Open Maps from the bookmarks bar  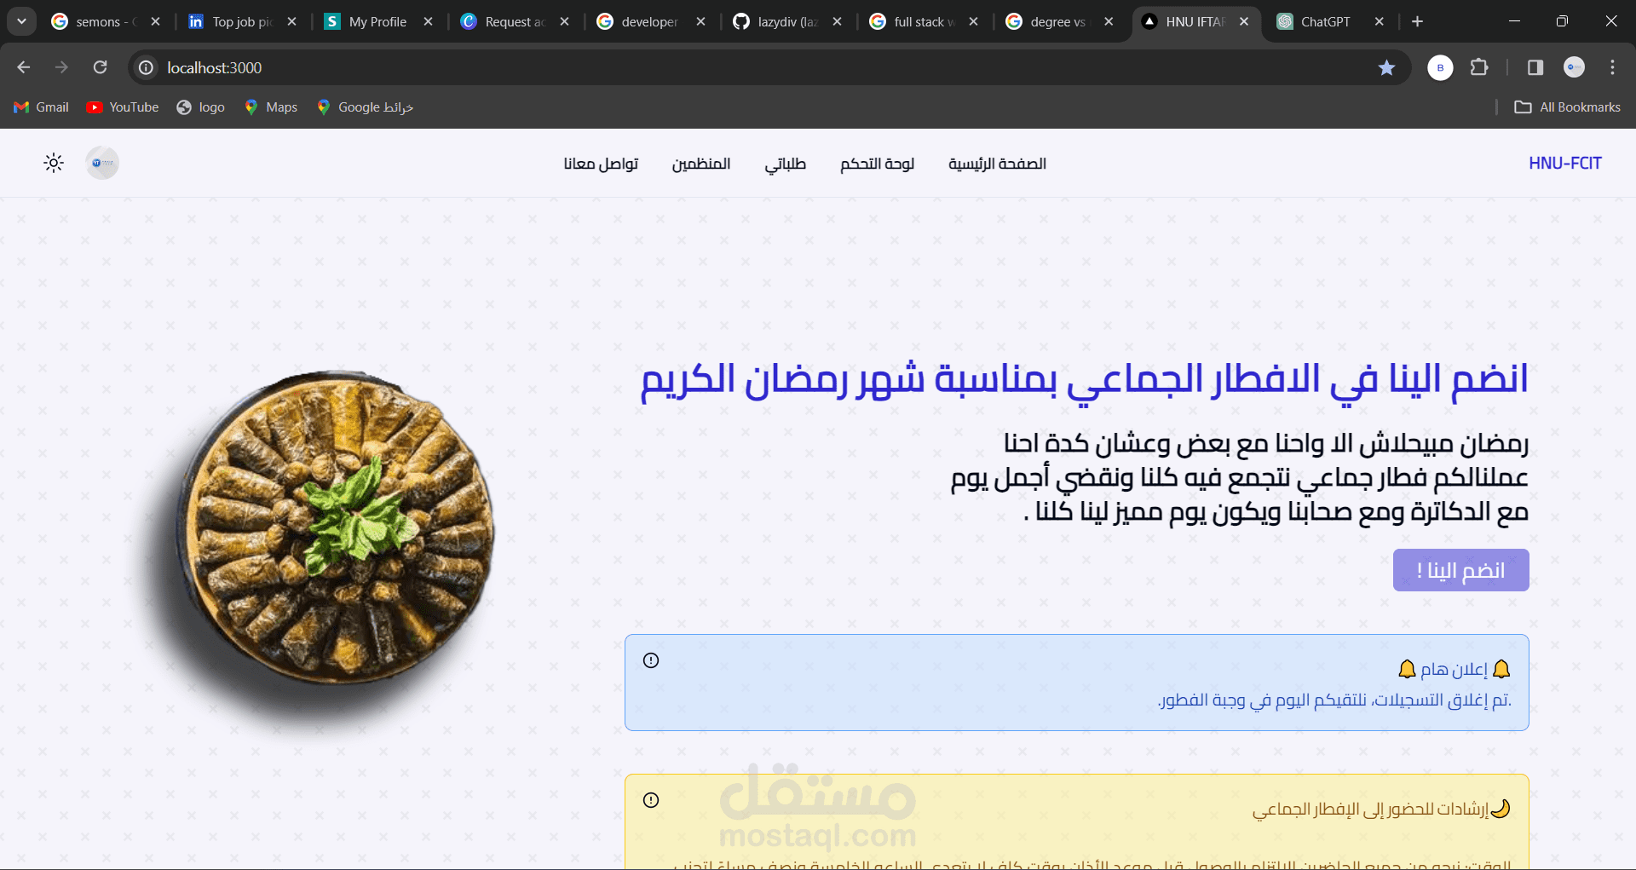pyautogui.click(x=270, y=107)
